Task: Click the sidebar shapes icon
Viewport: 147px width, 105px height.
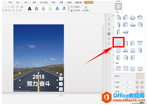Action: click(x=109, y=29)
